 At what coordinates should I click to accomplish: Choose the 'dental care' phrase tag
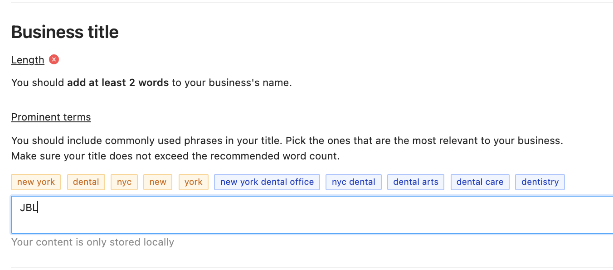pos(480,182)
